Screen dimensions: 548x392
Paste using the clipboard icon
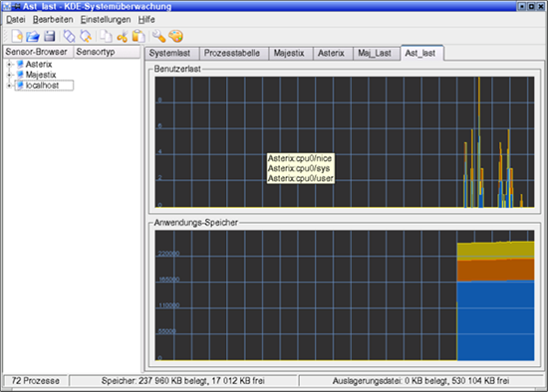(138, 36)
